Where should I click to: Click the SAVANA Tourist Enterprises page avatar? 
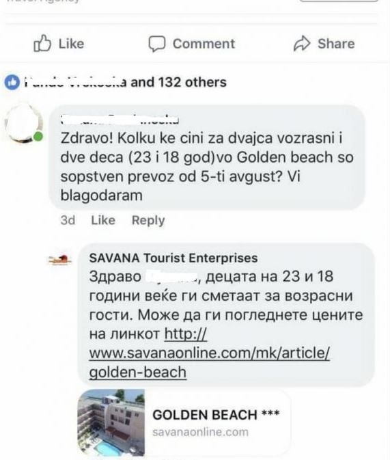[x=60, y=260]
